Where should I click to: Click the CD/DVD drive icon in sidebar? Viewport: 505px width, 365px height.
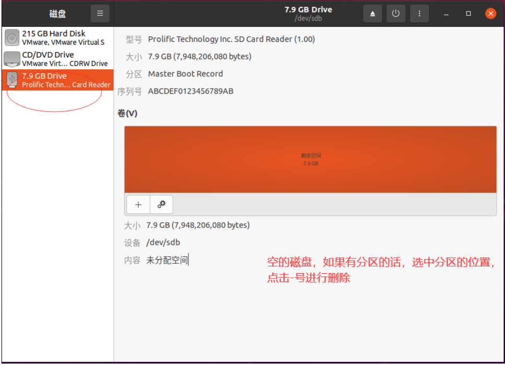click(12, 59)
